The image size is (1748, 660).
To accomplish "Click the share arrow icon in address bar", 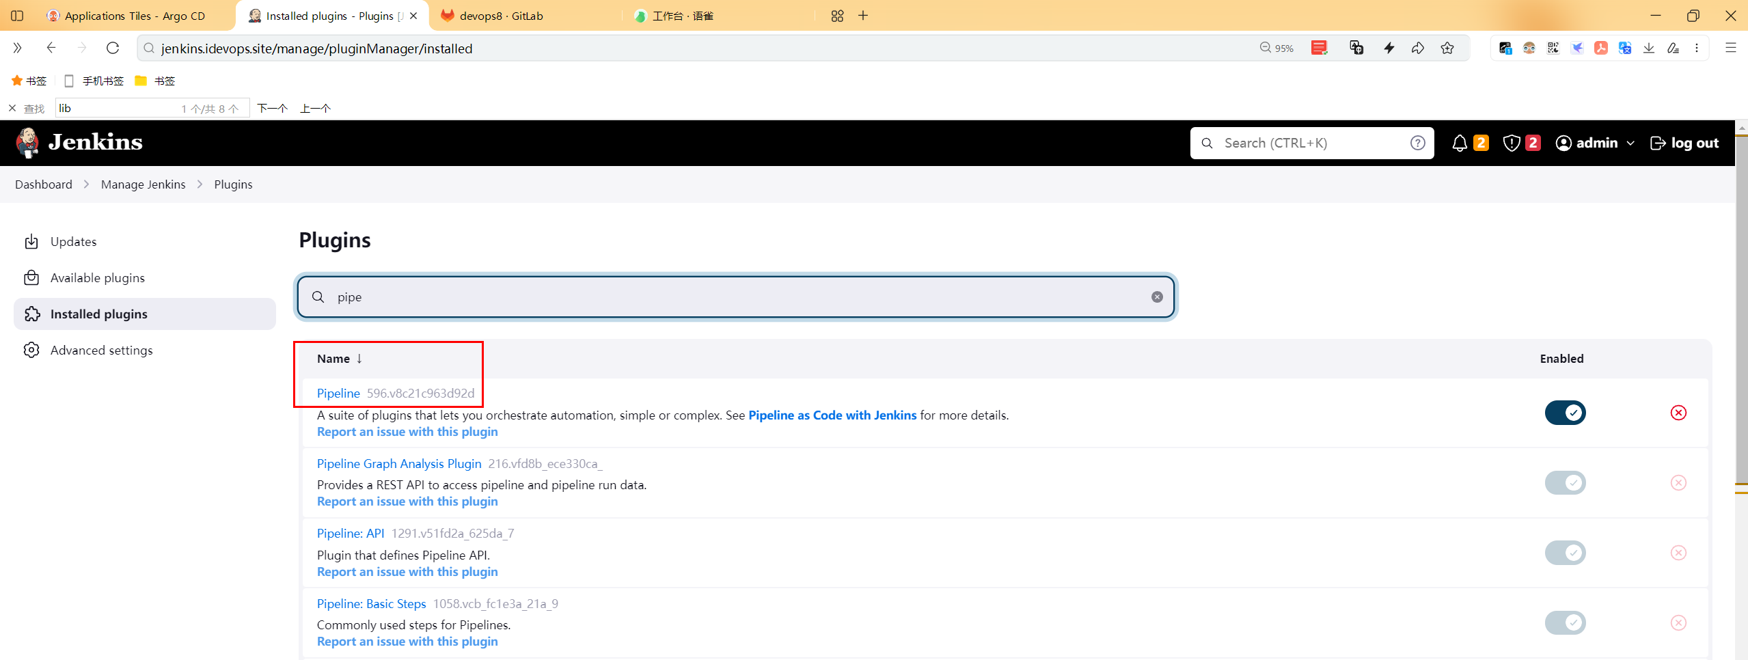I will pos(1417,48).
